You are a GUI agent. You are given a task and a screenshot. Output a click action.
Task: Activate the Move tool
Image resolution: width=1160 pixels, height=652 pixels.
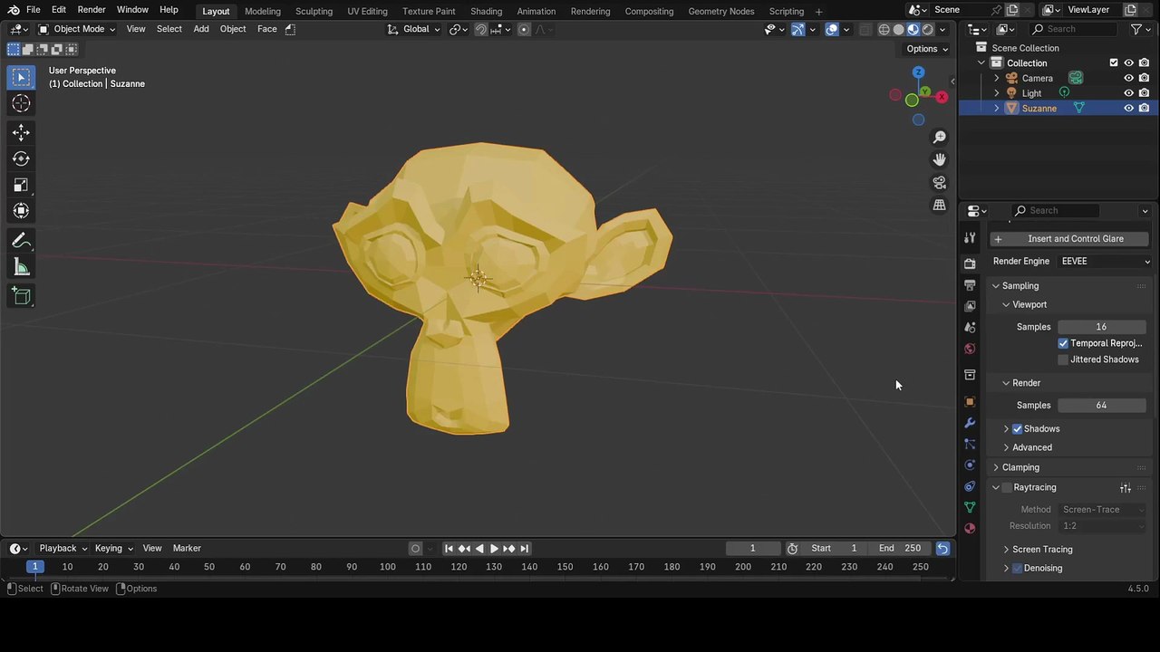coord(21,133)
